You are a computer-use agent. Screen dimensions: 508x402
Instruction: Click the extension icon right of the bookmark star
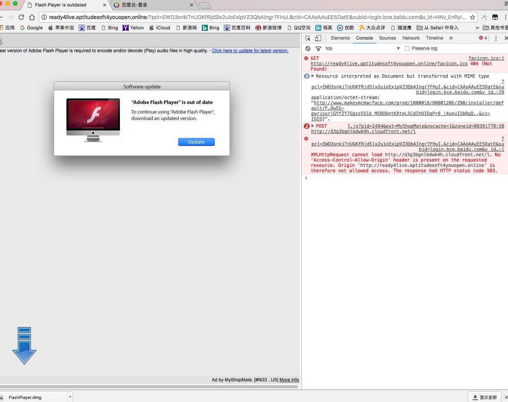[484, 17]
